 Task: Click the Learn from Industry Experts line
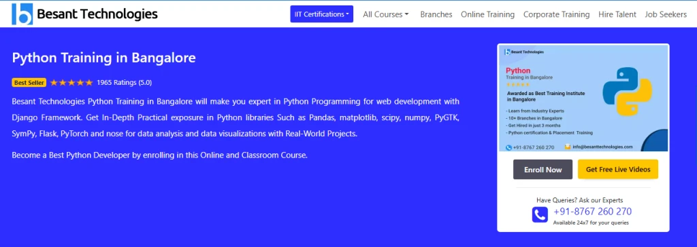(535, 111)
